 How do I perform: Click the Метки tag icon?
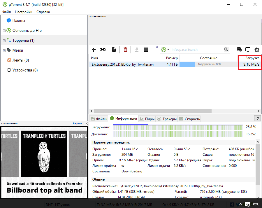coord(9,50)
